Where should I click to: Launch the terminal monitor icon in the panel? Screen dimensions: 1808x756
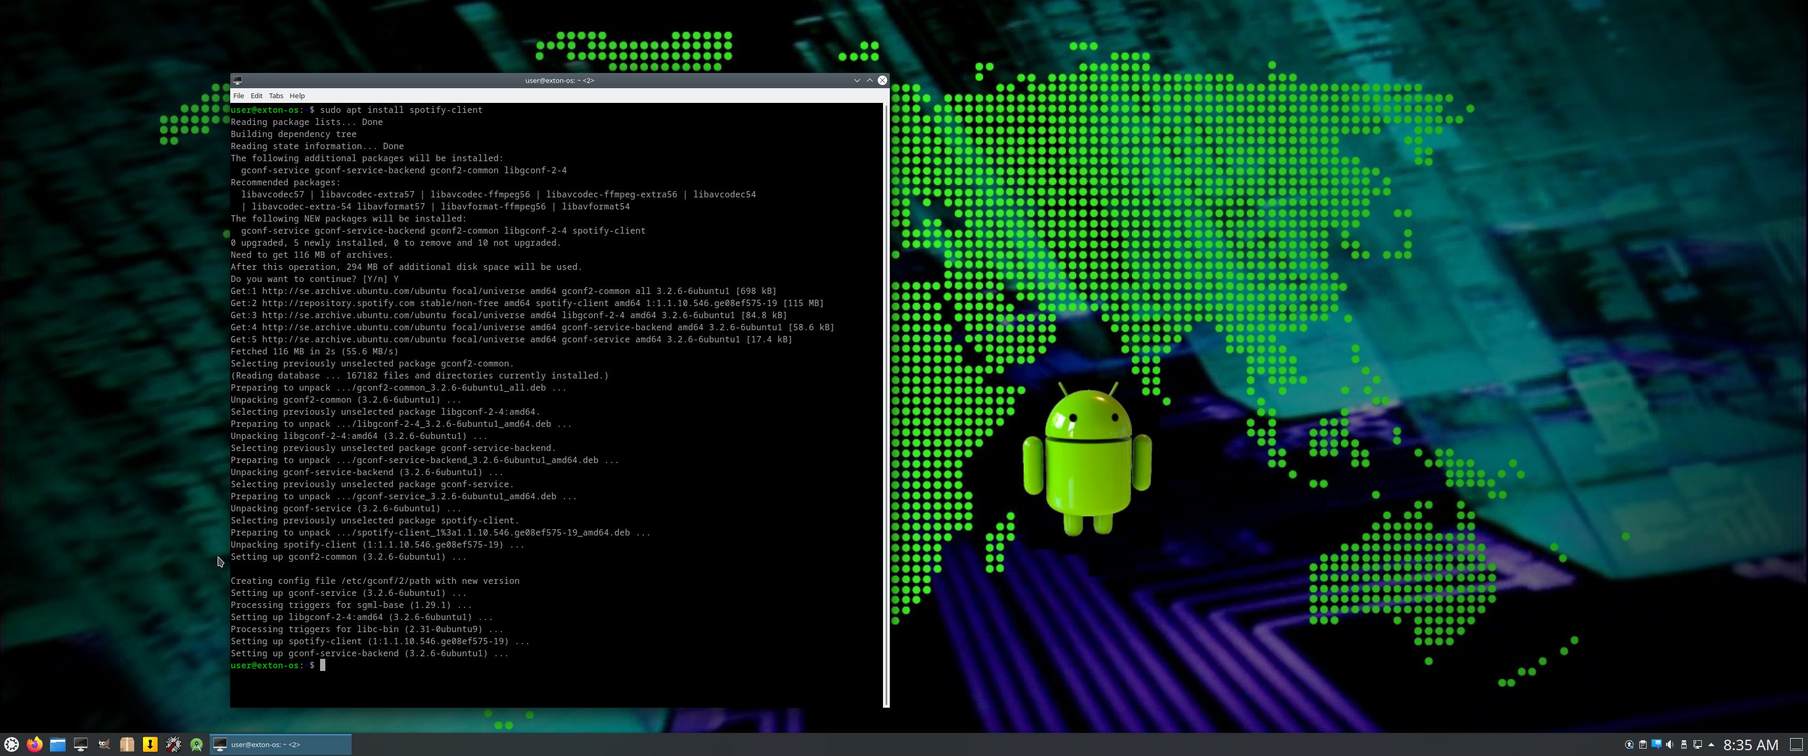(x=81, y=744)
